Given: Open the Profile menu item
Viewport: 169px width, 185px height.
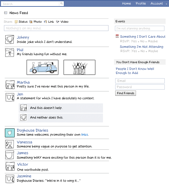Looking at the screenshot, I should tap(141, 4).
